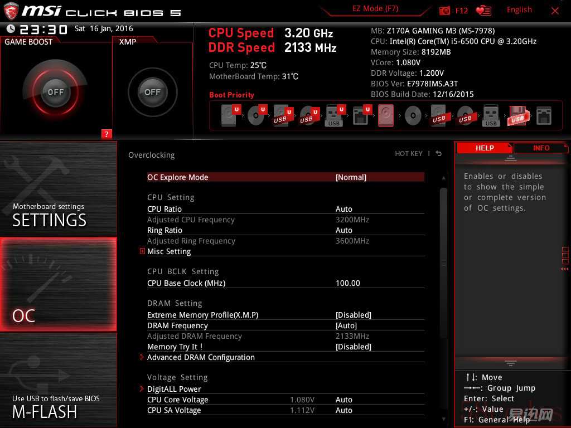Click the scrollbar down arrow in OC list

pos(443,419)
